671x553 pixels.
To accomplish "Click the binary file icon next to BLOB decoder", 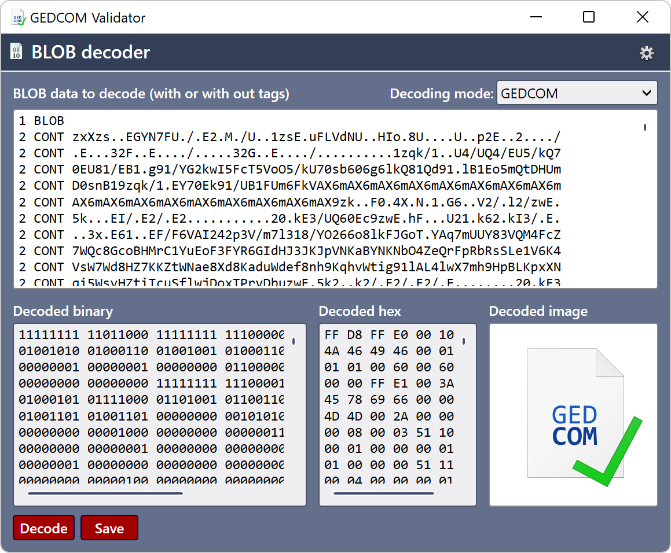I will (16, 52).
